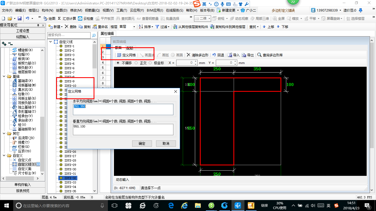Viewport: 376px width, 211px height.
Task: Click 垂直方向间距 input field
Action: 123,129
